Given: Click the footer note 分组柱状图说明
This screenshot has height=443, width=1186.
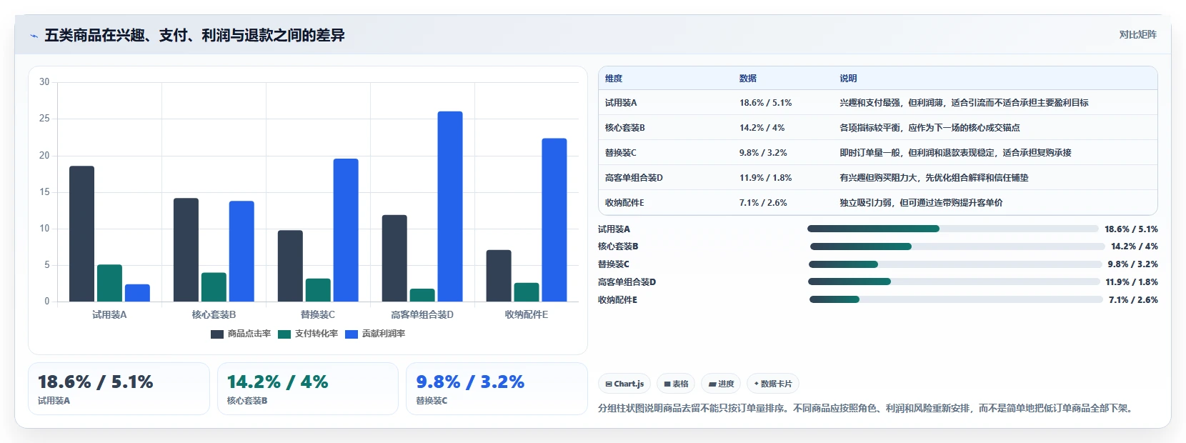Looking at the screenshot, I should click(x=866, y=408).
